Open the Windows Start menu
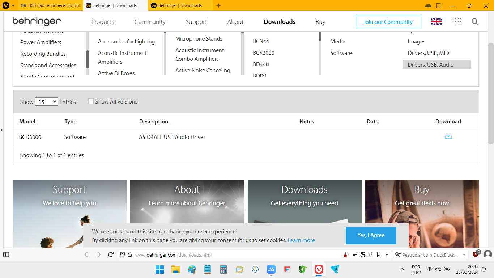Viewport: 494px width, 278px height. [159, 269]
